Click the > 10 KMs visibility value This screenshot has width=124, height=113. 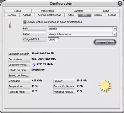point(37,80)
